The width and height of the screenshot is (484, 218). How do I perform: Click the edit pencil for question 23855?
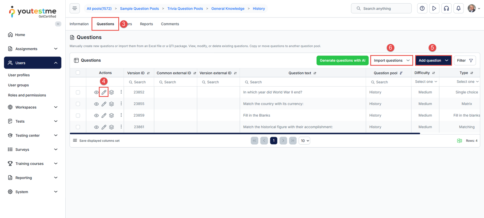coord(104,104)
